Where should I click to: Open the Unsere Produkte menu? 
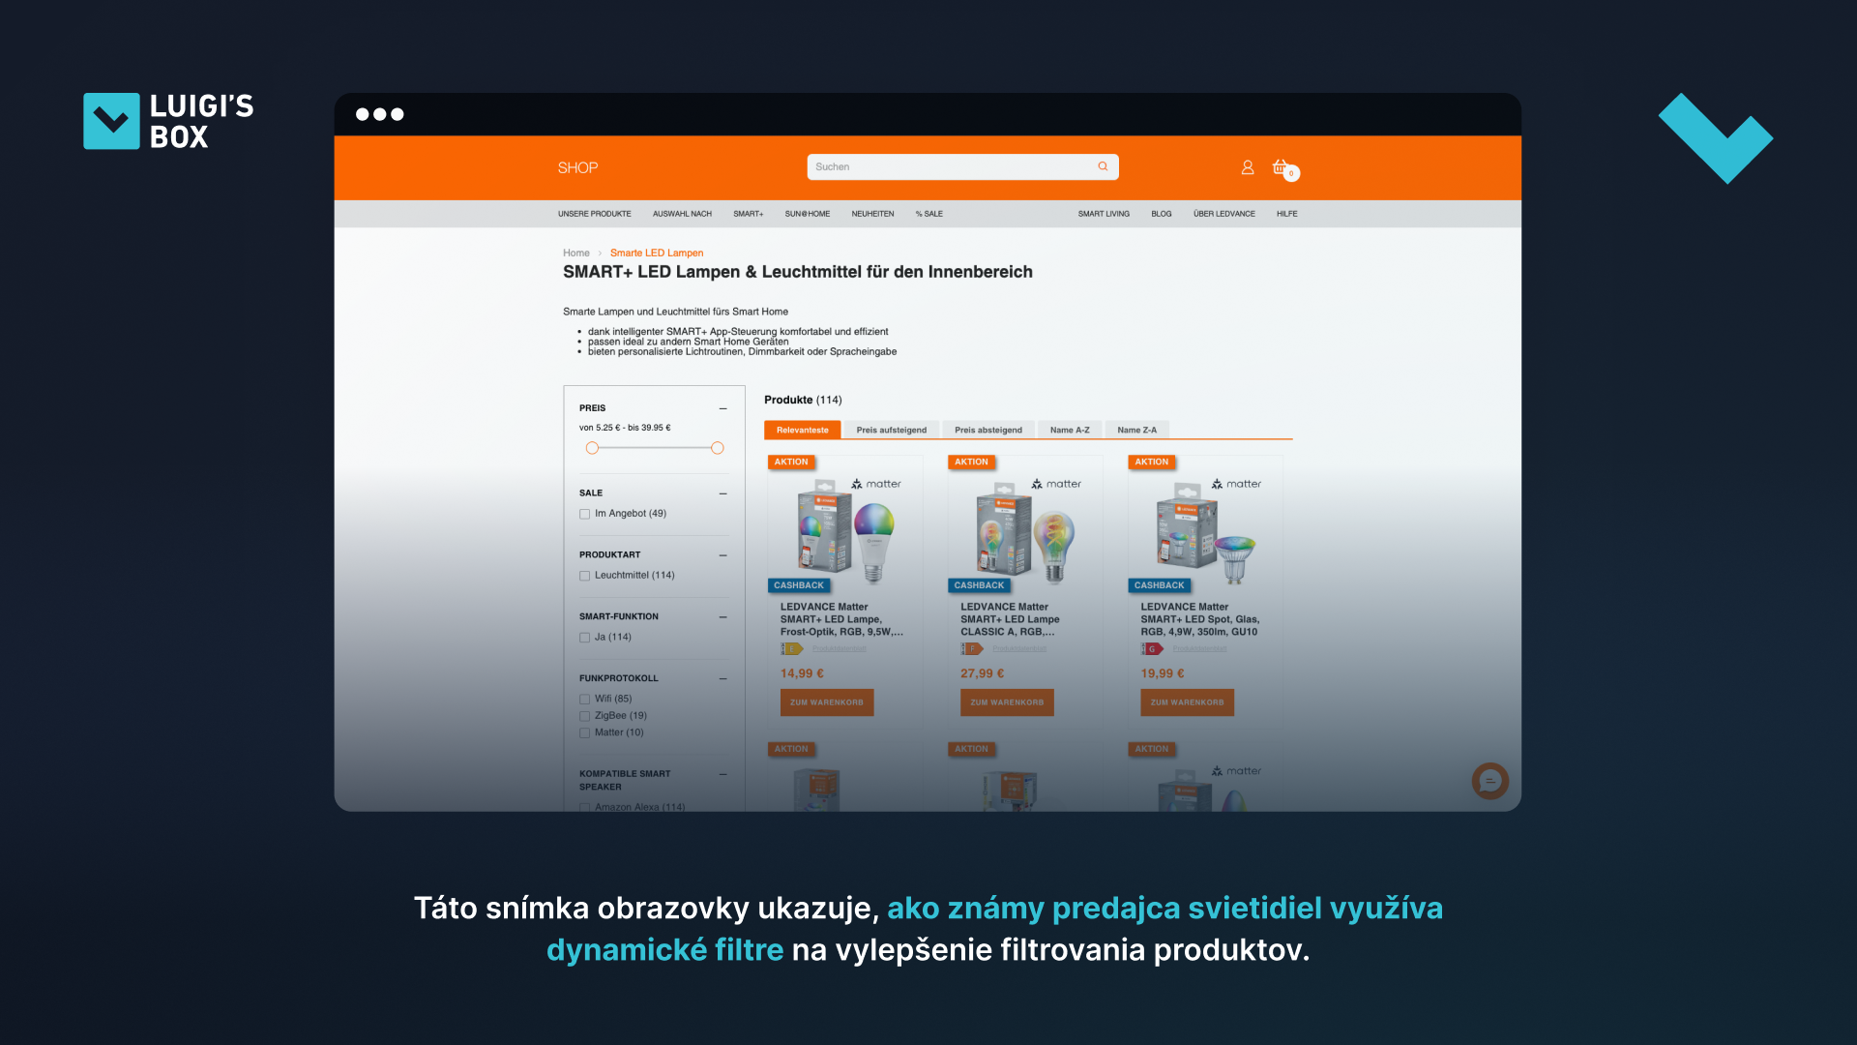(x=594, y=214)
